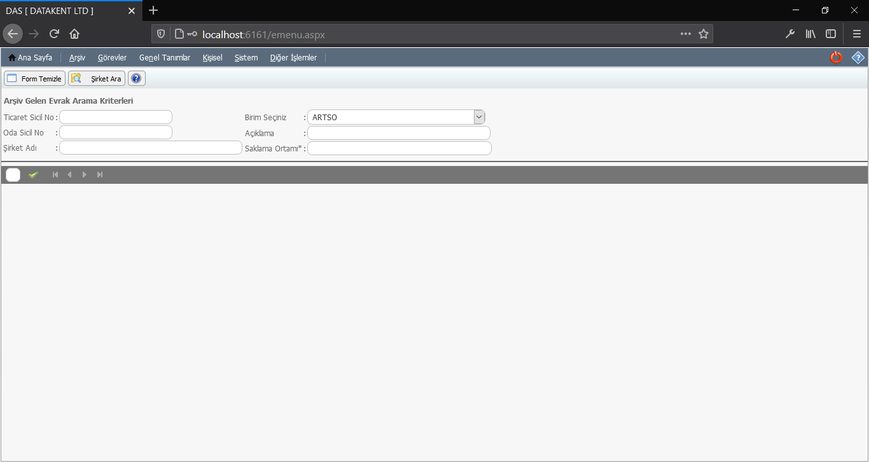Click the Form Temizle button
869x463 pixels.
coord(35,79)
